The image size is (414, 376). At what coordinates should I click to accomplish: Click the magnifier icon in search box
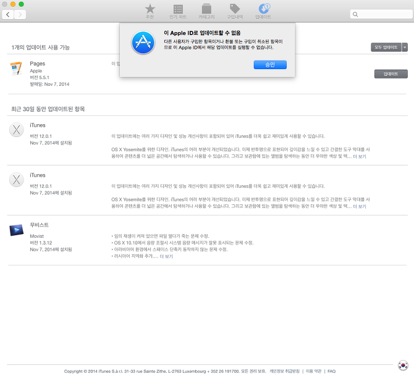click(x=355, y=14)
